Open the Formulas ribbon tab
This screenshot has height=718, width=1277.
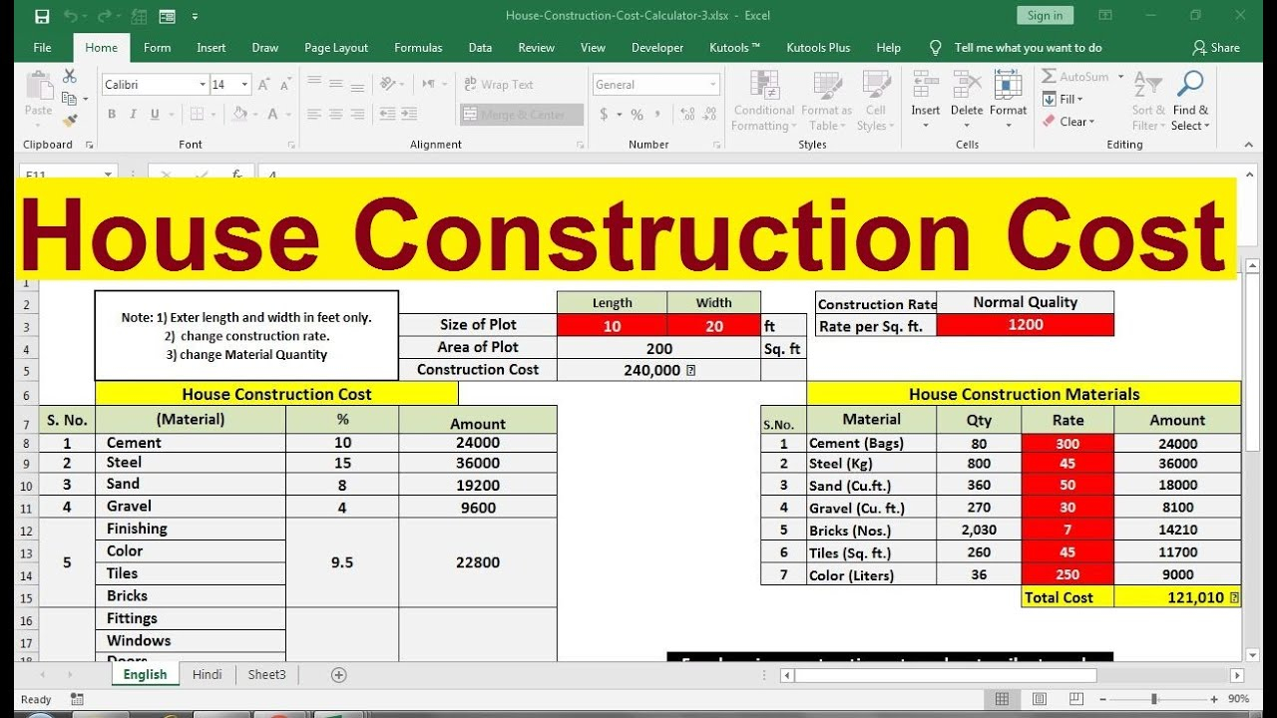pos(418,48)
